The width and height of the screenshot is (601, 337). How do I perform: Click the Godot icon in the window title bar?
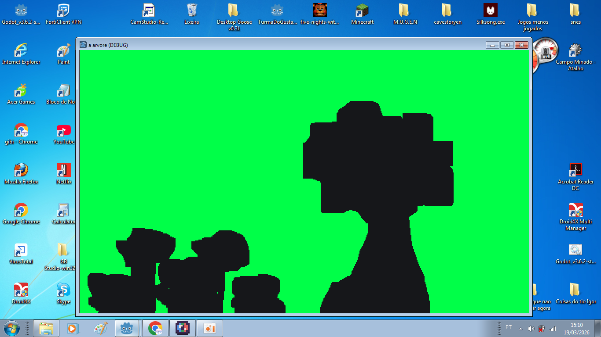[83, 45]
